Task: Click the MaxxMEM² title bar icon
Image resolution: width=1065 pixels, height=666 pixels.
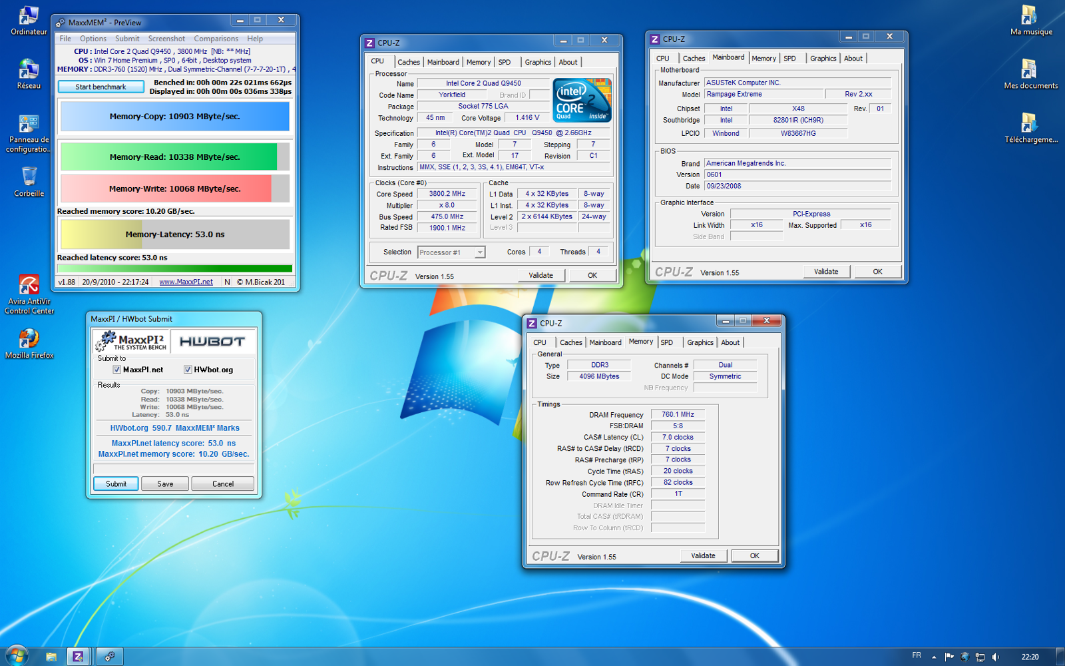Action: 61,23
